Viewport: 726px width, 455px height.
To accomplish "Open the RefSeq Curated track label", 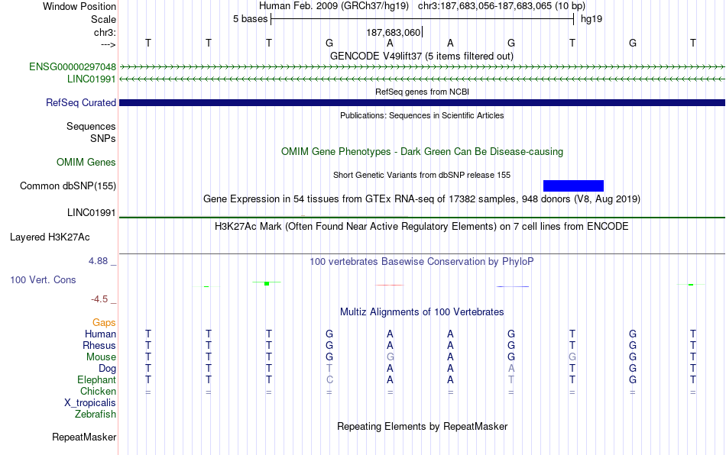I will pos(80,102).
